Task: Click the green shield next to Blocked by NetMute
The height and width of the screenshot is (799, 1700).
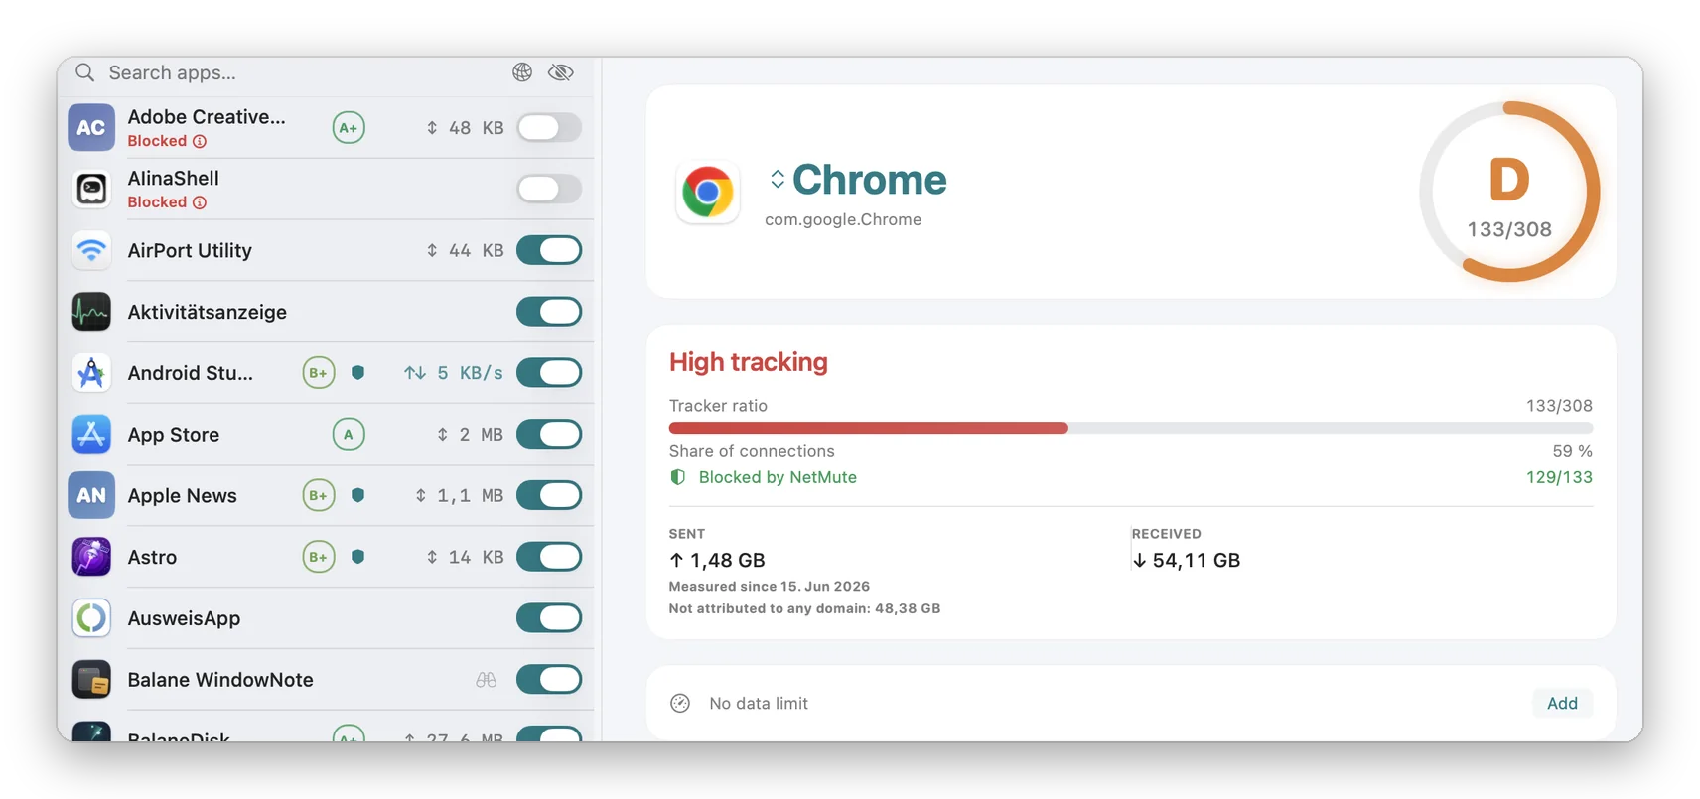Action: 678,477
